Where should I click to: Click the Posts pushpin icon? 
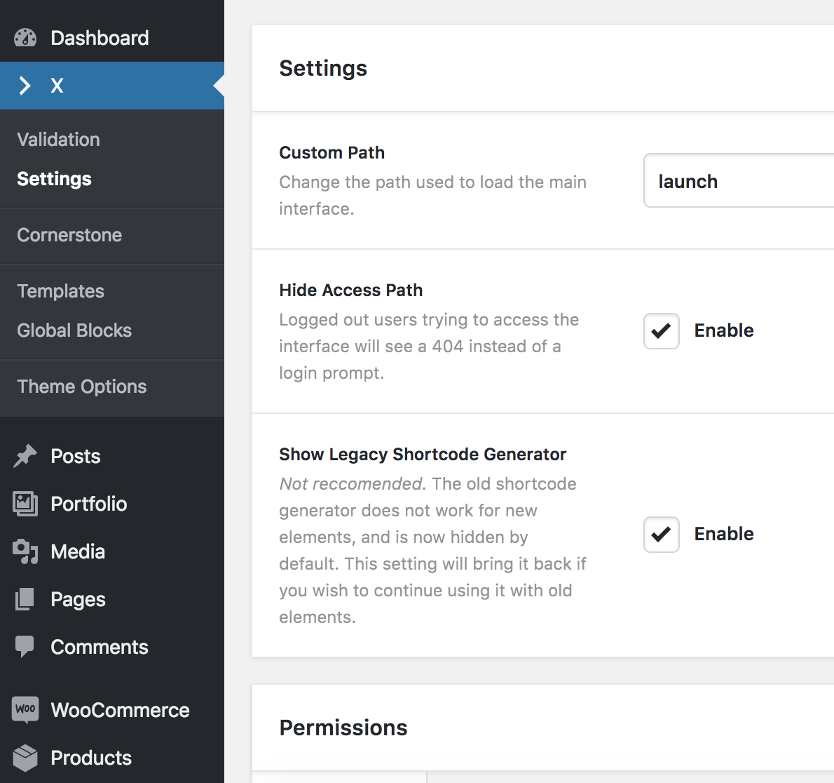pyautogui.click(x=25, y=456)
